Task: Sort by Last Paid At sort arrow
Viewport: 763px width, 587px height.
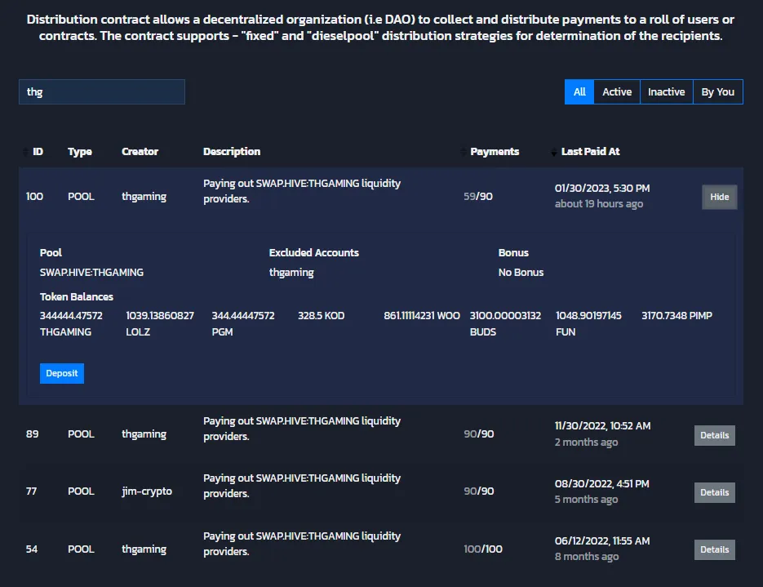Action: pyautogui.click(x=554, y=152)
